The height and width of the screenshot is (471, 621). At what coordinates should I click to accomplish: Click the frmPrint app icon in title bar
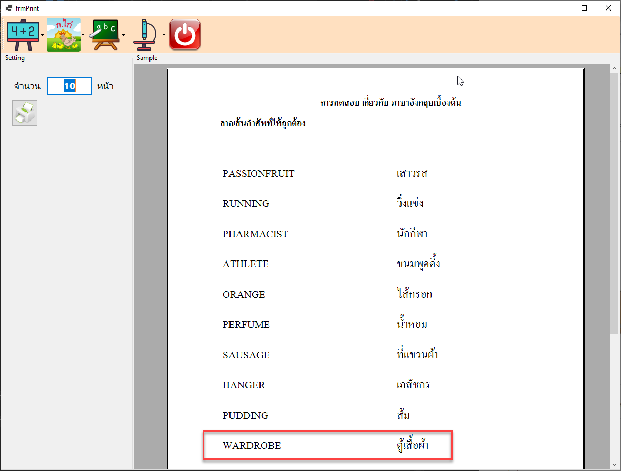pos(9,8)
